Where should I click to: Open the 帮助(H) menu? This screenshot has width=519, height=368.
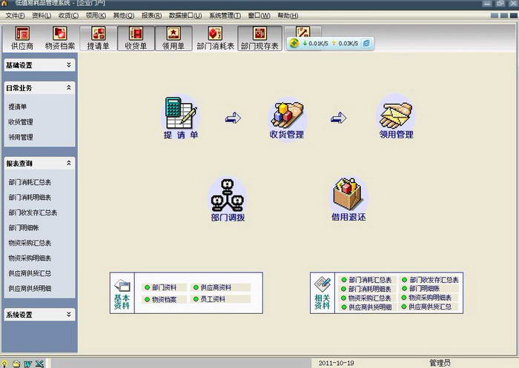point(288,16)
